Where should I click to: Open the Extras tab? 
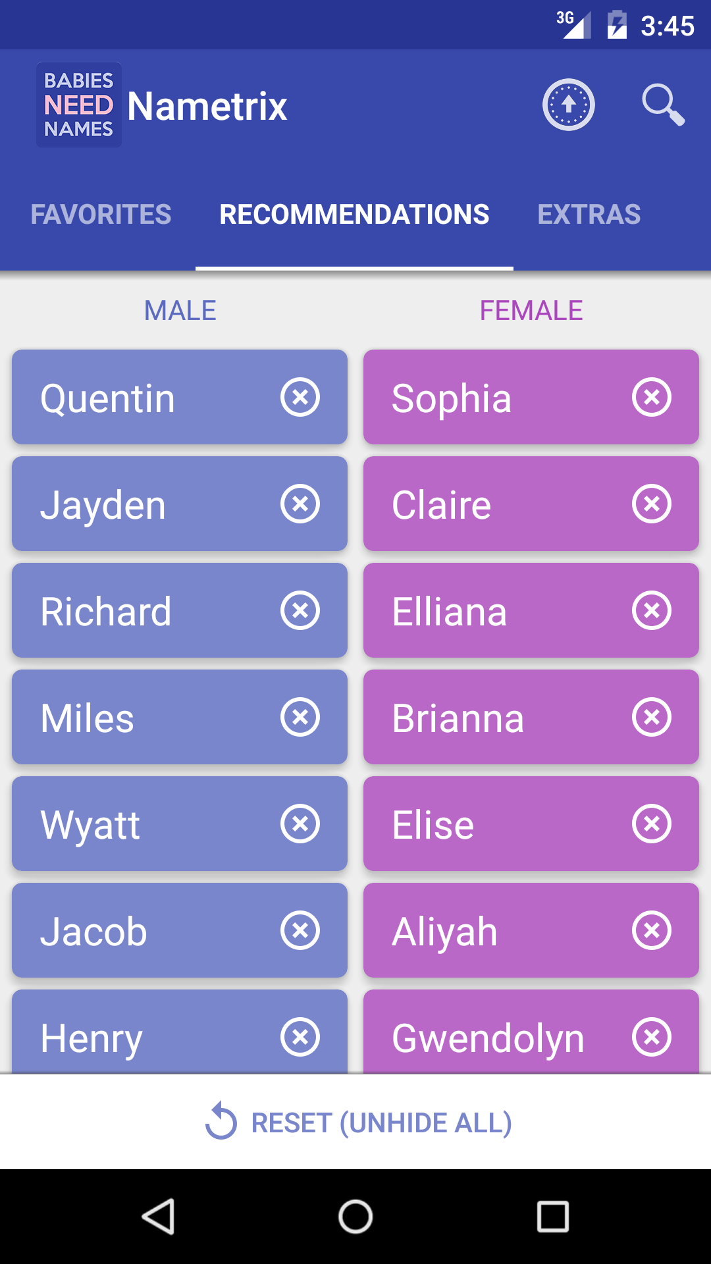point(589,215)
